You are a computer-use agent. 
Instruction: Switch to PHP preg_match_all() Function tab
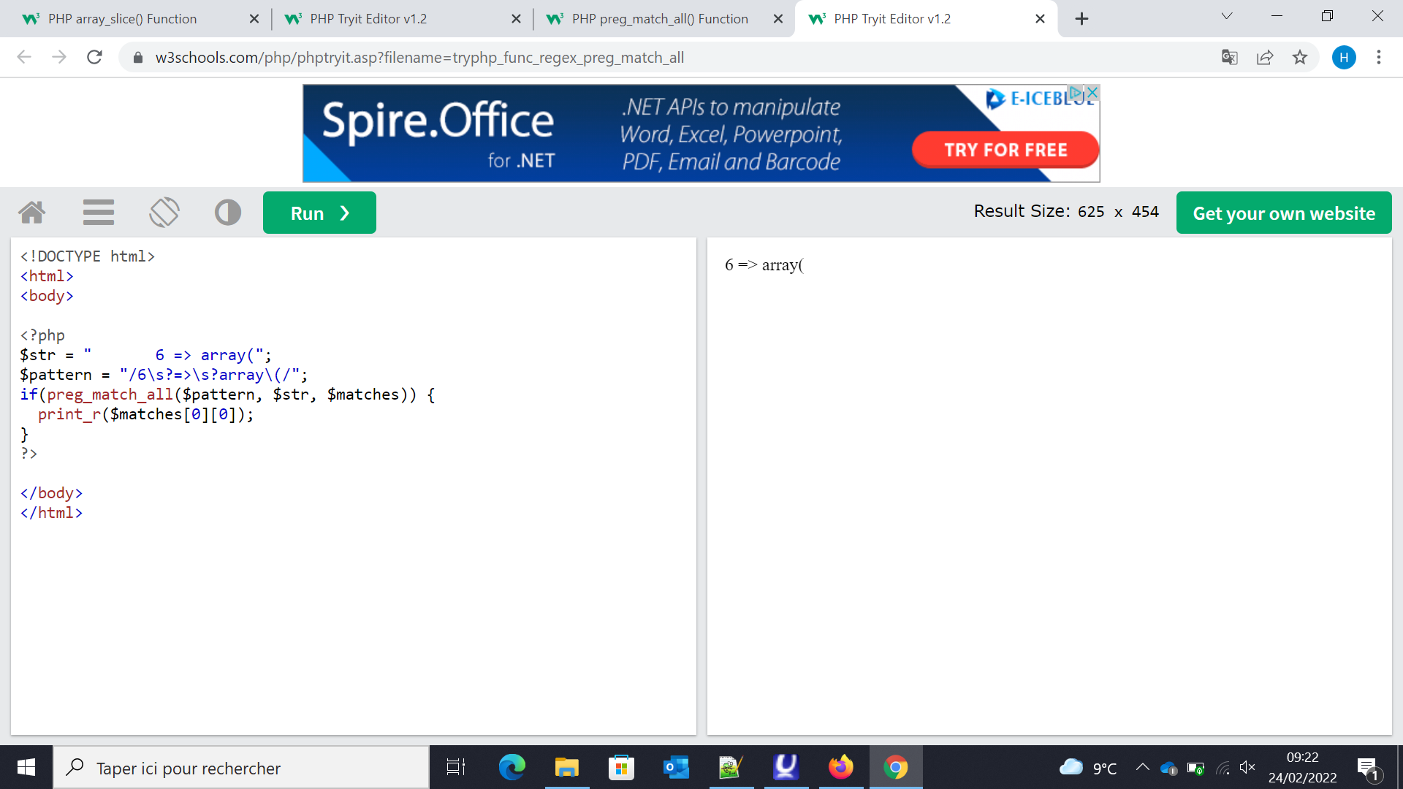pyautogui.click(x=659, y=19)
